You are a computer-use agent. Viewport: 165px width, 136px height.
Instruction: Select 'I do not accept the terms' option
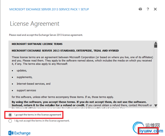[x=10, y=121]
